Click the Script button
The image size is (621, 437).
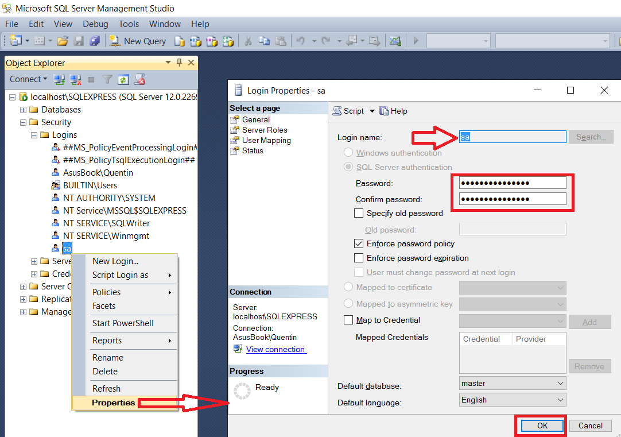(348, 111)
